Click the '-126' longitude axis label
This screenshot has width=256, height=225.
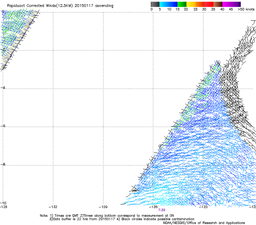153,207
